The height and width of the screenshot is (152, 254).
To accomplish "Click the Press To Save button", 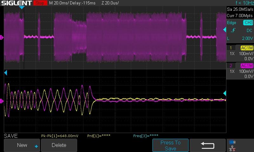I will click(x=170, y=145).
